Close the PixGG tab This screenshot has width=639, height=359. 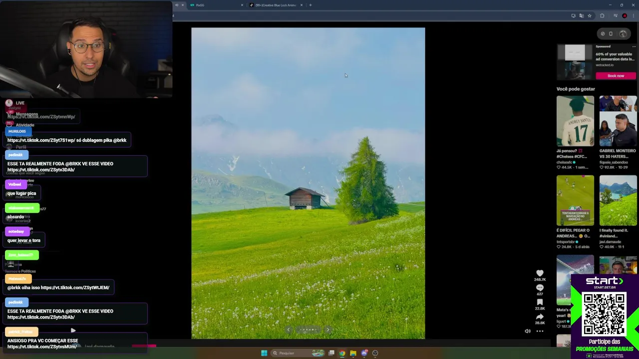click(242, 5)
